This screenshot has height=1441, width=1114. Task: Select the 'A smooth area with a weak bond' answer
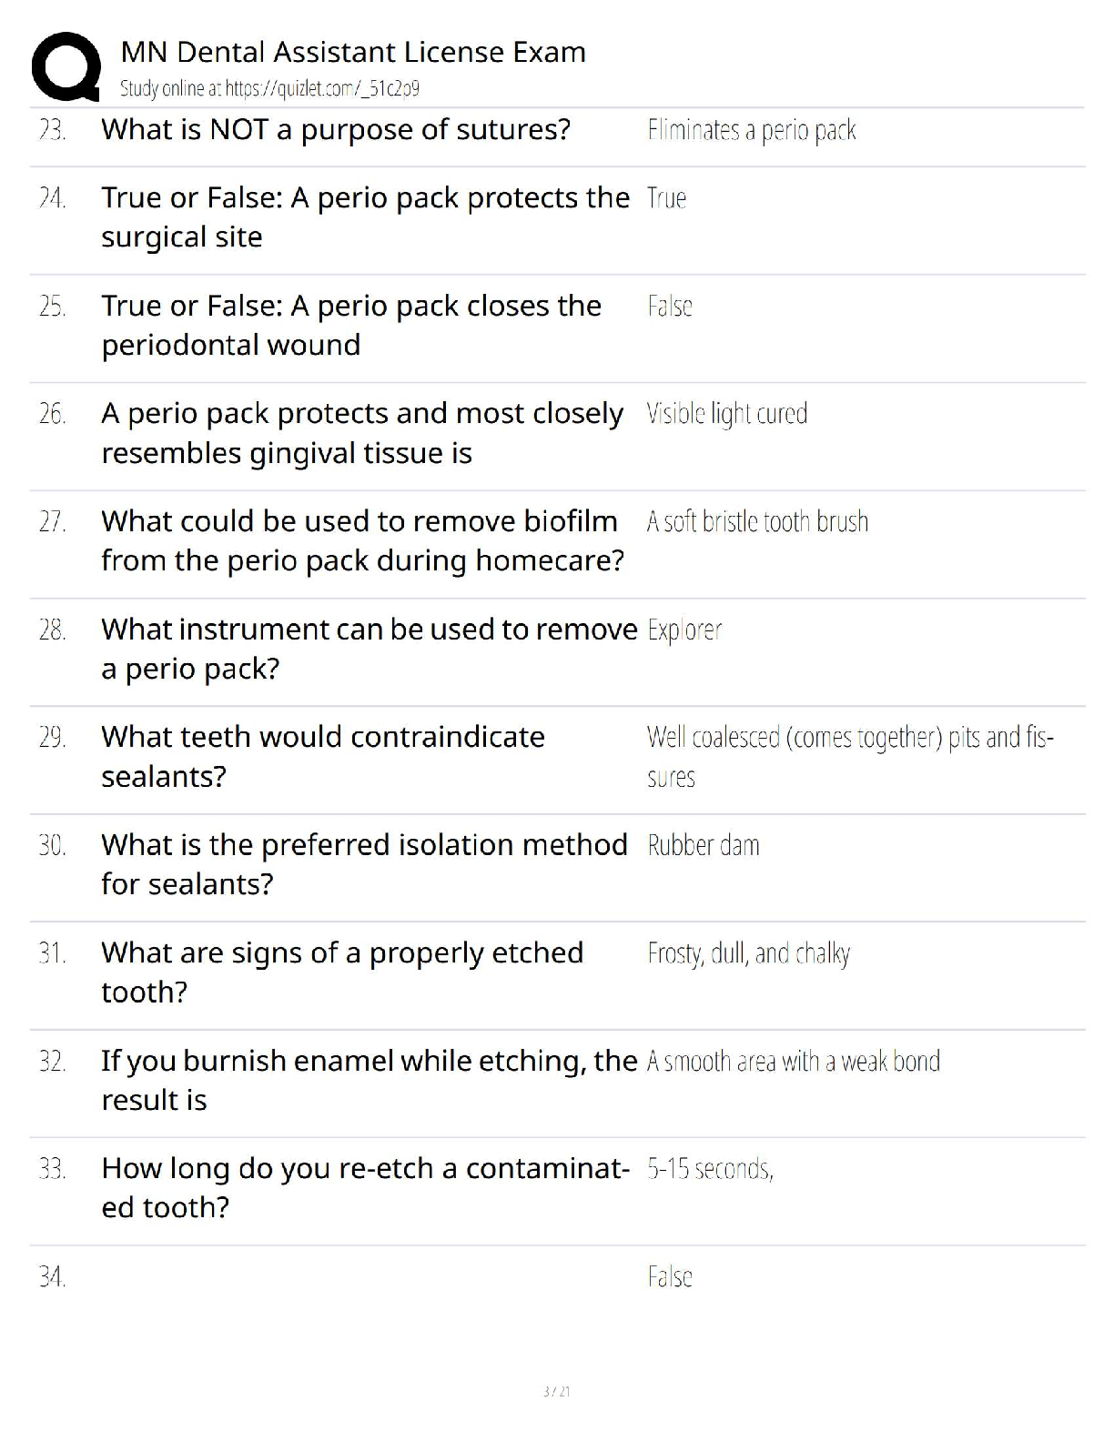click(793, 1062)
